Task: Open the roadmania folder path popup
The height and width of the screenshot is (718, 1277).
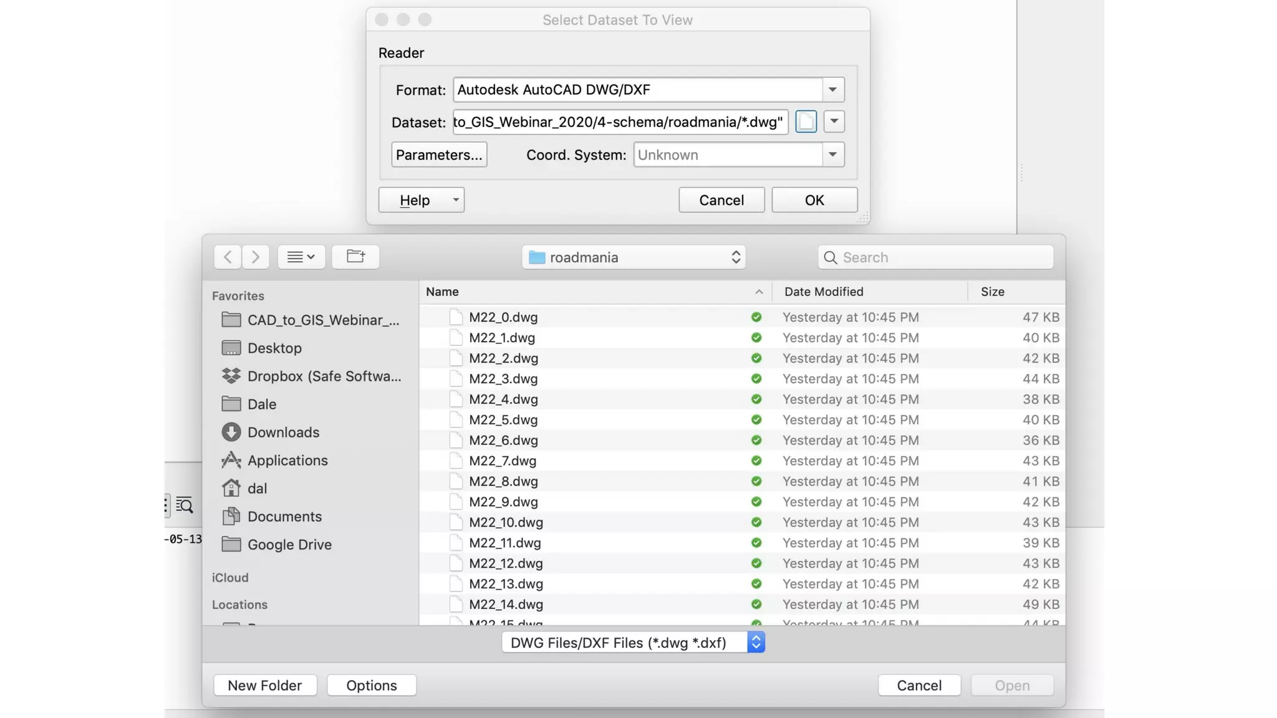Action: click(634, 257)
